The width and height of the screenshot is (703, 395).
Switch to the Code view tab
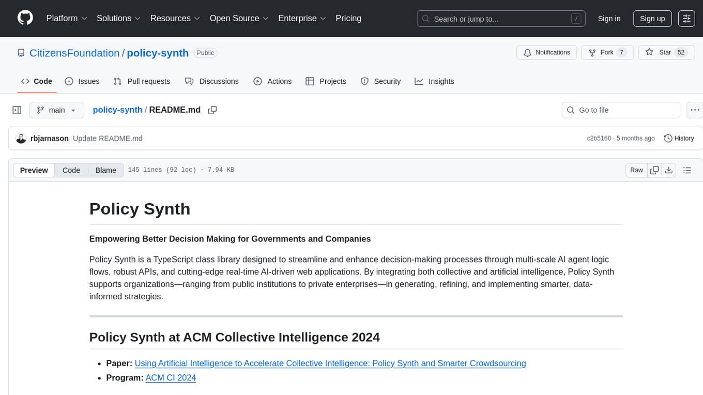71,170
